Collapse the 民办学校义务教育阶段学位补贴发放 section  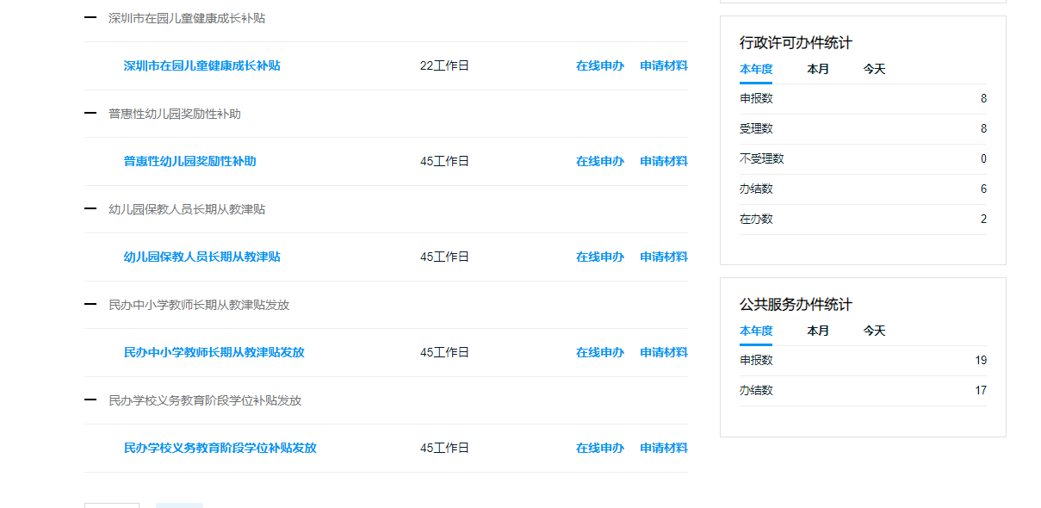pyautogui.click(x=90, y=400)
